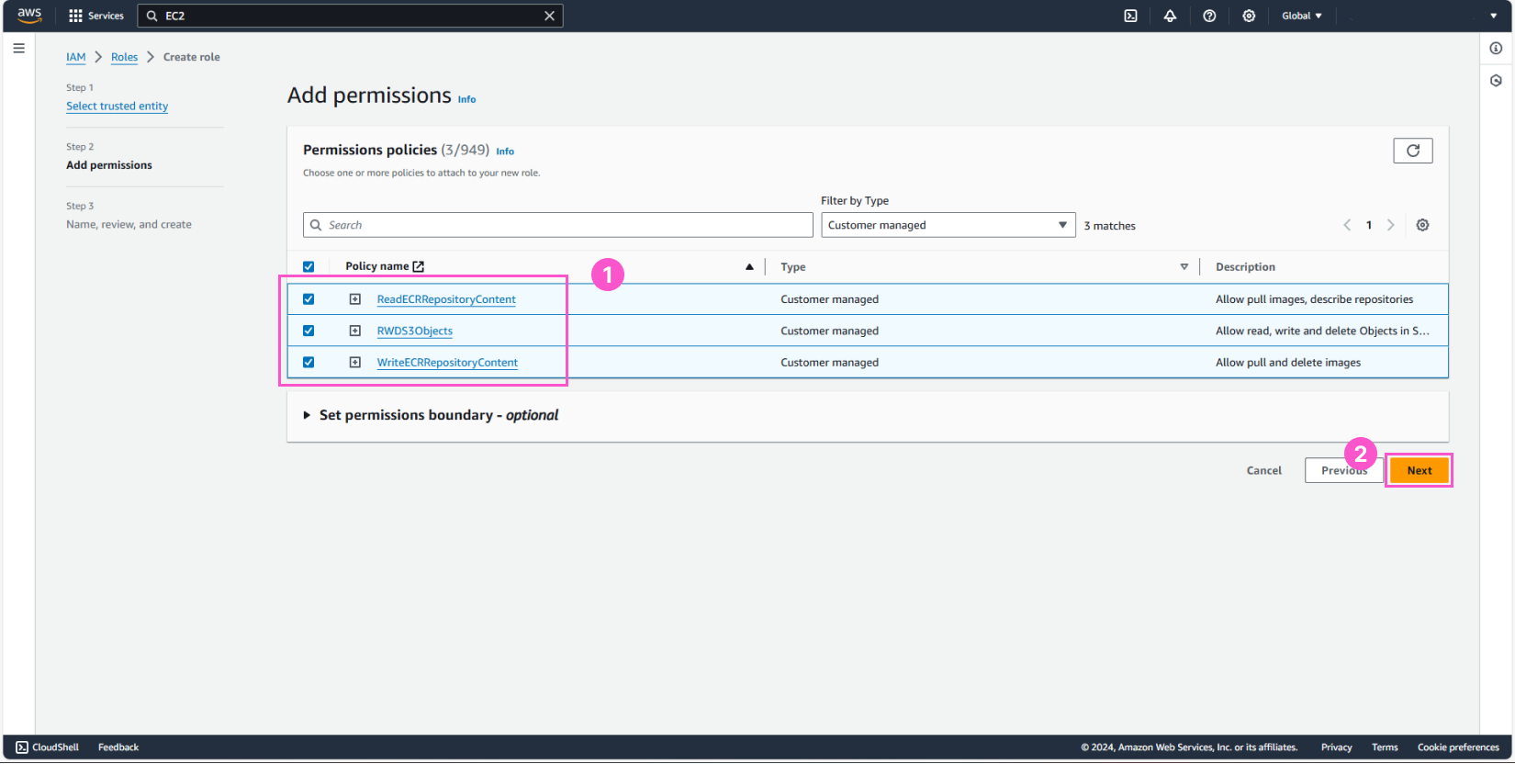Click Step 3 Name, review, and create
The image size is (1515, 764).
click(129, 224)
